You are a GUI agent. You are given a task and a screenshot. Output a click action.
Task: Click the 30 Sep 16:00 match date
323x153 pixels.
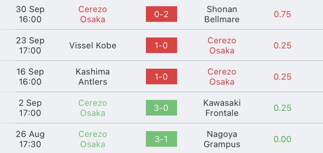tap(30, 14)
